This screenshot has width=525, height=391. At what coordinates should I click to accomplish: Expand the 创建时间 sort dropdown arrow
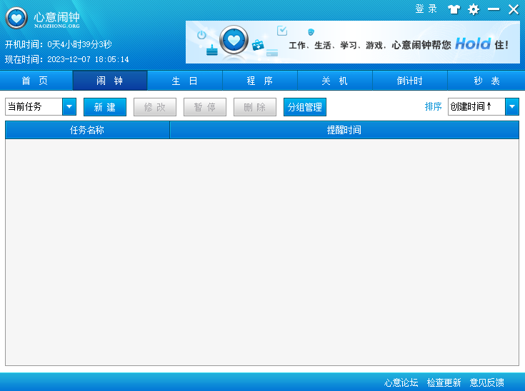tap(512, 107)
